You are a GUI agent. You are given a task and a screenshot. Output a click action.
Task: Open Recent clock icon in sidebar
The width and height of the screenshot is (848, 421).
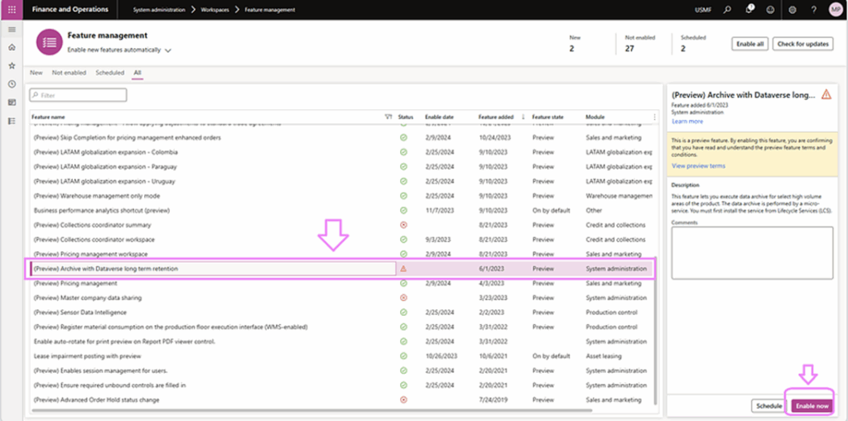(12, 84)
